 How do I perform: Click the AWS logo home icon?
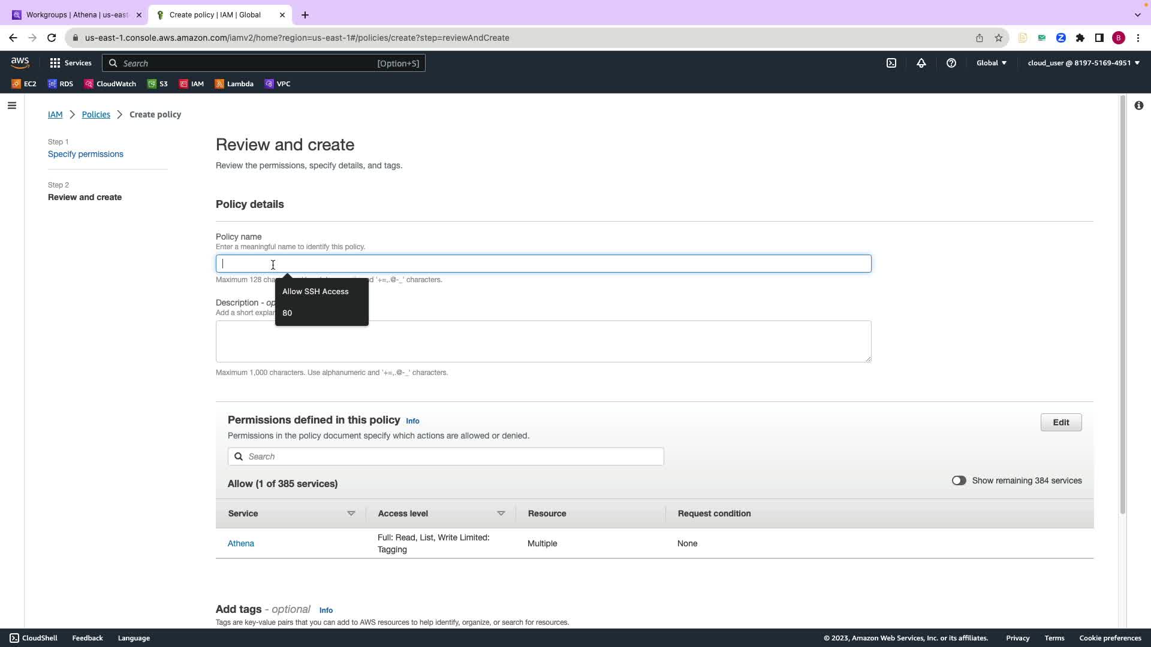(20, 62)
